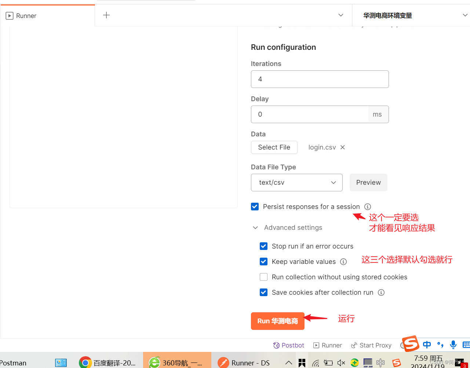
Task: Click Start Proxy in status bar
Action: click(x=371, y=345)
